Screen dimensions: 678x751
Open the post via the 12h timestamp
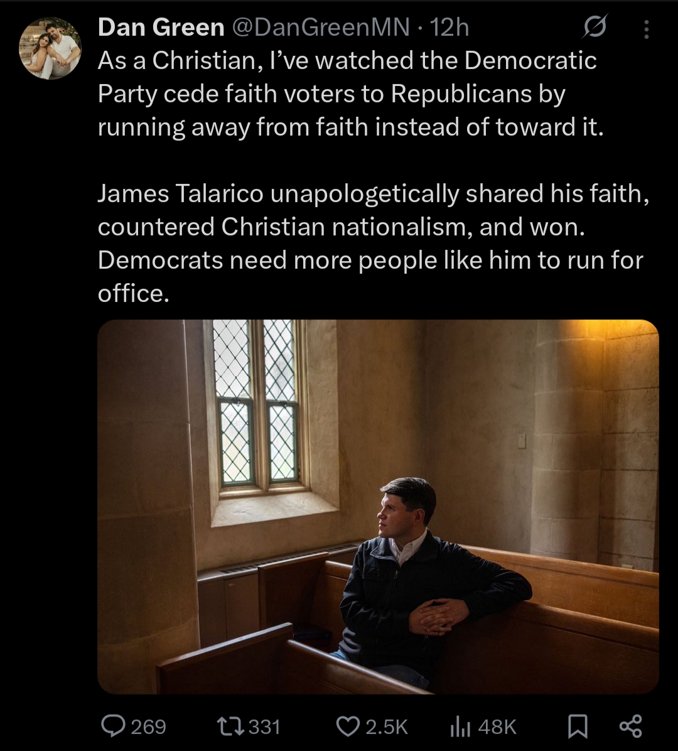449,27
